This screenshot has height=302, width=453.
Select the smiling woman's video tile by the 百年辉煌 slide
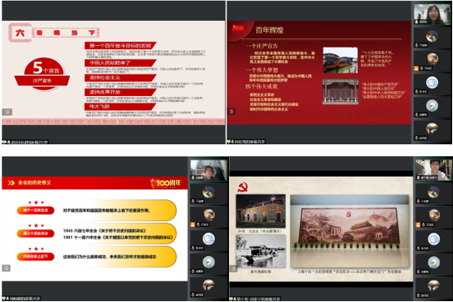[x=432, y=14]
